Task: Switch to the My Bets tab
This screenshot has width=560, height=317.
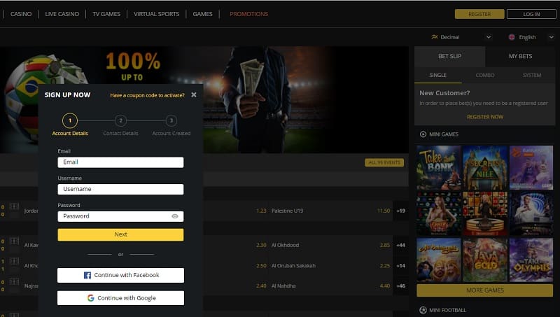Action: pyautogui.click(x=520, y=57)
